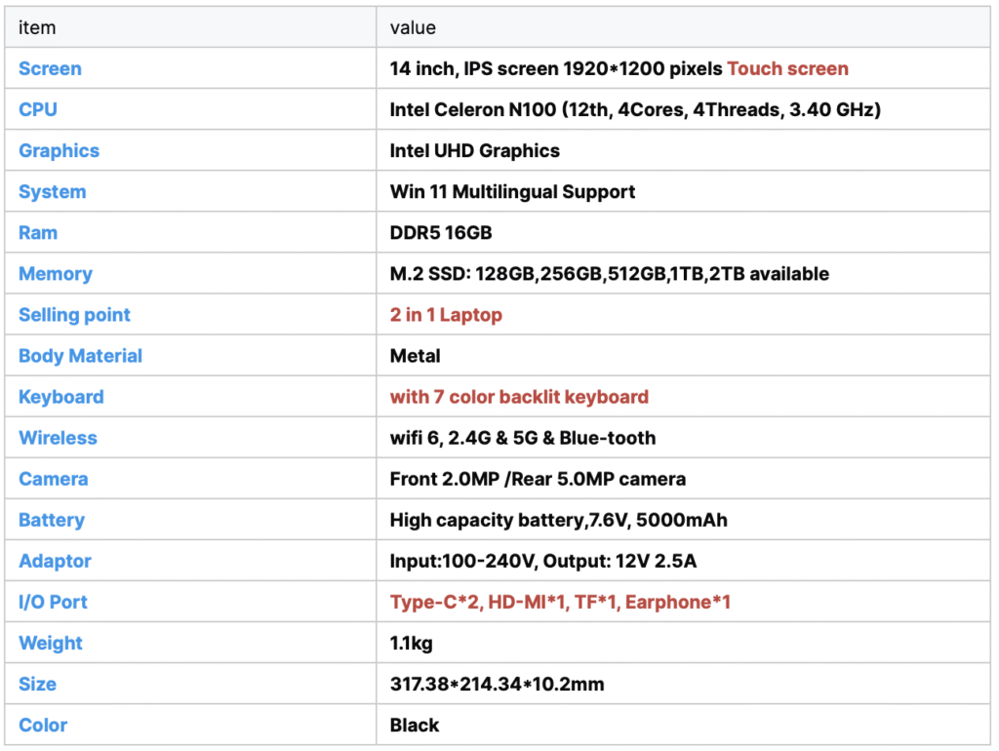
Task: Click the Intel Celeron N100 CPU value
Action: [635, 110]
